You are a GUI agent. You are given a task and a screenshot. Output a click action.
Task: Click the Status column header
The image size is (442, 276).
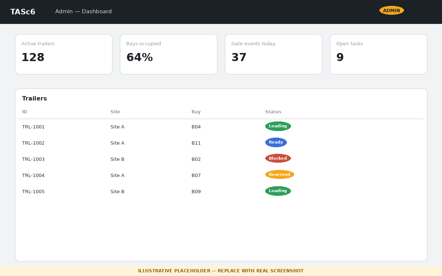click(273, 112)
